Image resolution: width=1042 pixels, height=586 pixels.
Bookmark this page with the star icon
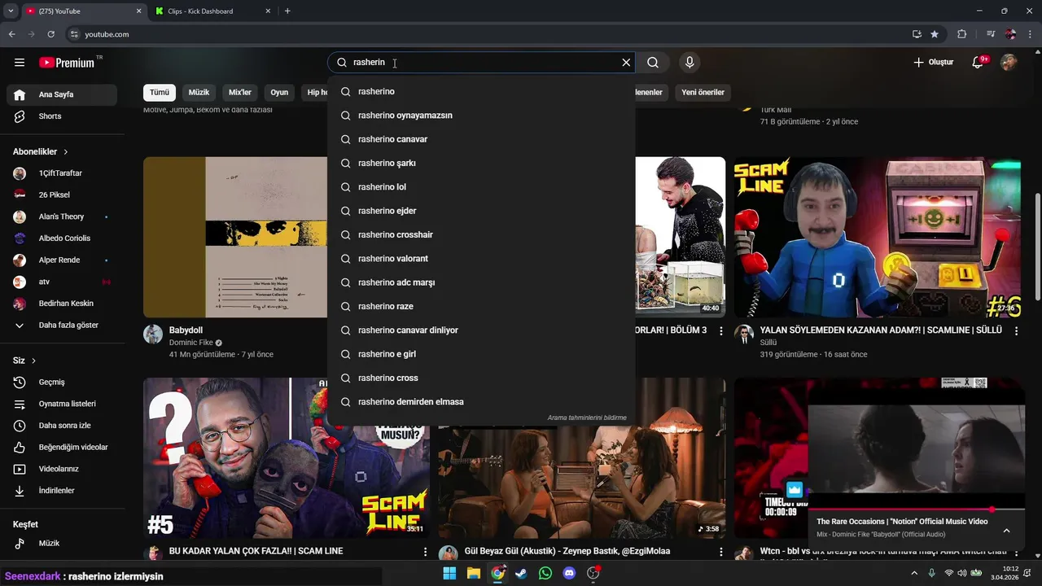pos(935,34)
